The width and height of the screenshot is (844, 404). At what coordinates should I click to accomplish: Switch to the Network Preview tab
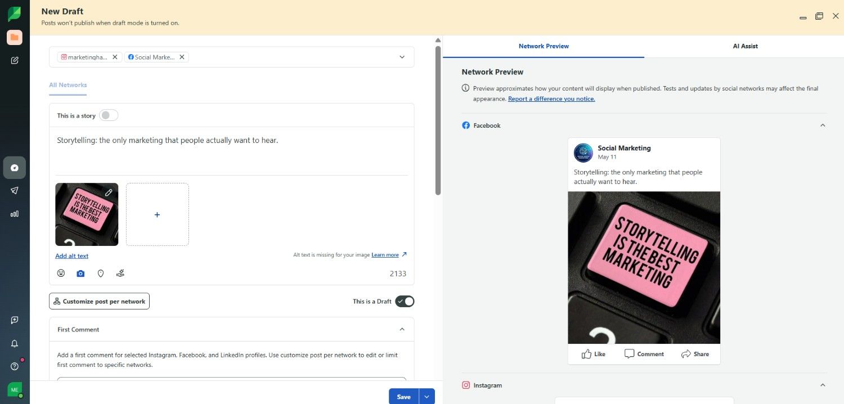point(544,46)
